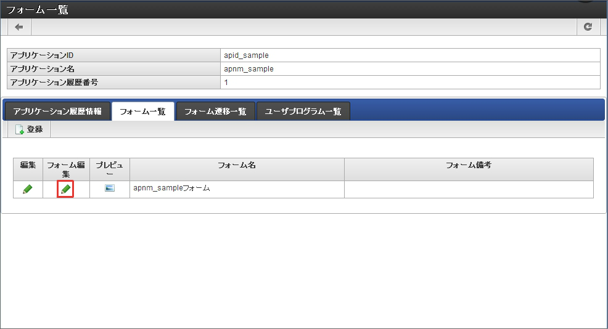Click the アプリケーション履歴番号 label
This screenshot has height=329, width=608.
click(54, 83)
